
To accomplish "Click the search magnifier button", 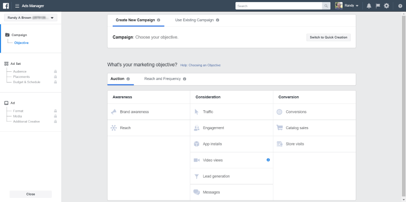I will click(x=326, y=6).
